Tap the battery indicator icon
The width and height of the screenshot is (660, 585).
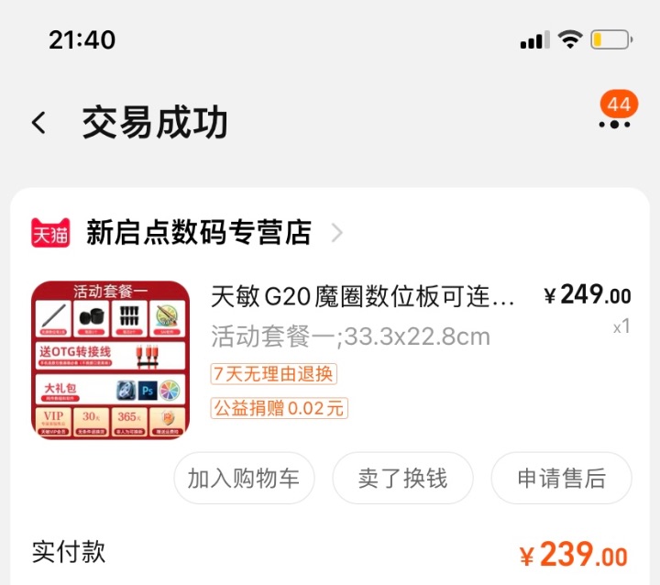point(611,40)
